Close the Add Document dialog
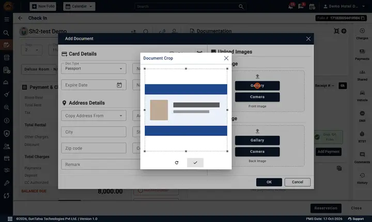 [308, 39]
